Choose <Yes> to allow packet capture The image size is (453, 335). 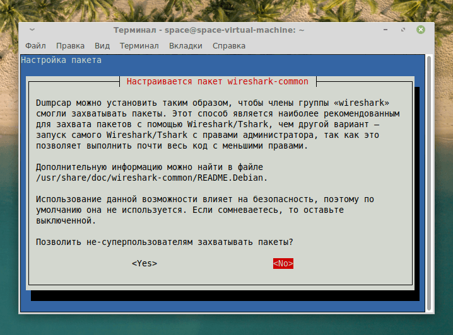(x=144, y=263)
